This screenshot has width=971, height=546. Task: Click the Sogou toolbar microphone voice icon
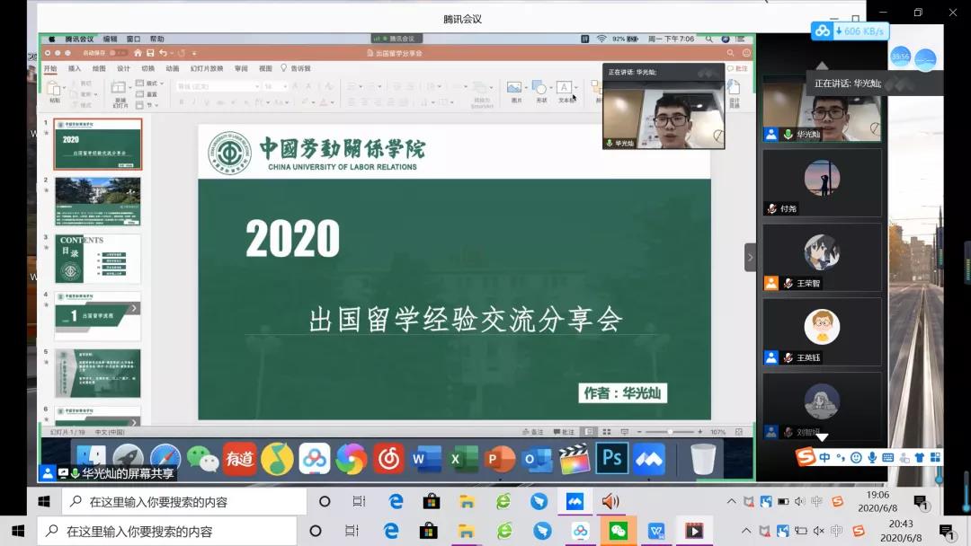pyautogui.click(x=872, y=458)
